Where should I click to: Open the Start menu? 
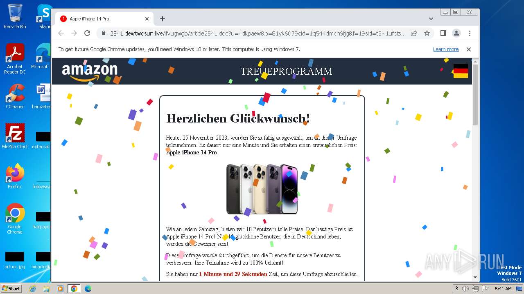(11, 288)
